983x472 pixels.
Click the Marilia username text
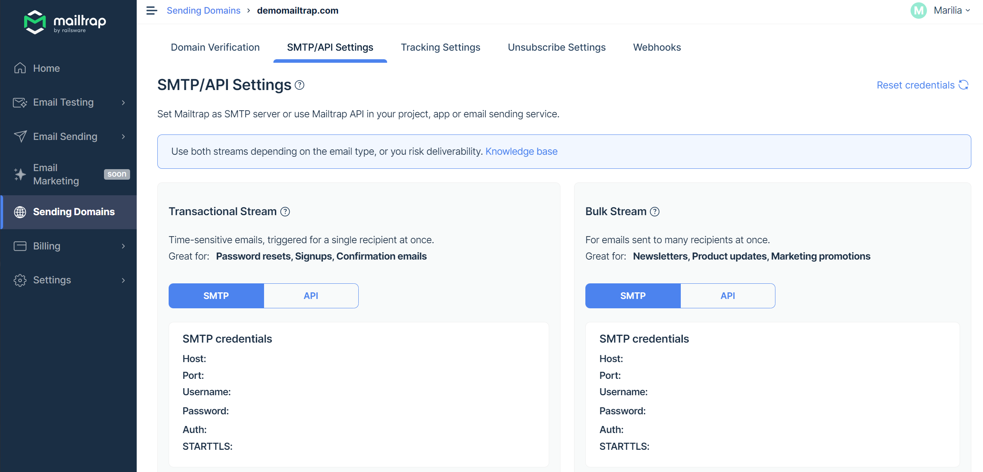click(x=948, y=11)
